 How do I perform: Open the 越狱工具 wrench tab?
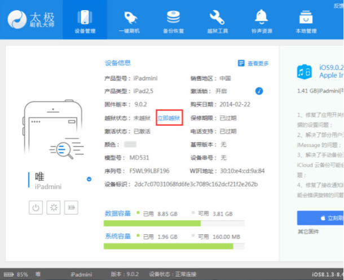pyautogui.click(x=218, y=21)
